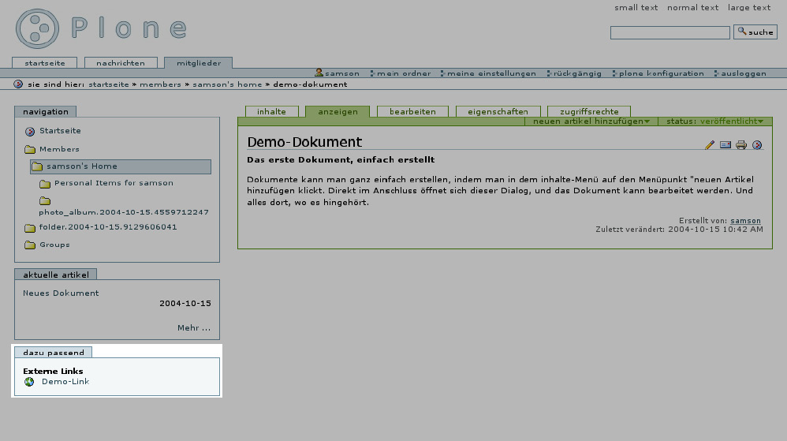Focus the search text field
This screenshot has width=787, height=441.
coord(670,33)
